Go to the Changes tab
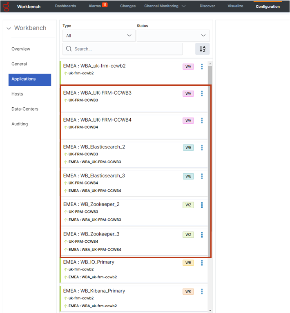The image size is (290, 313). point(128,6)
